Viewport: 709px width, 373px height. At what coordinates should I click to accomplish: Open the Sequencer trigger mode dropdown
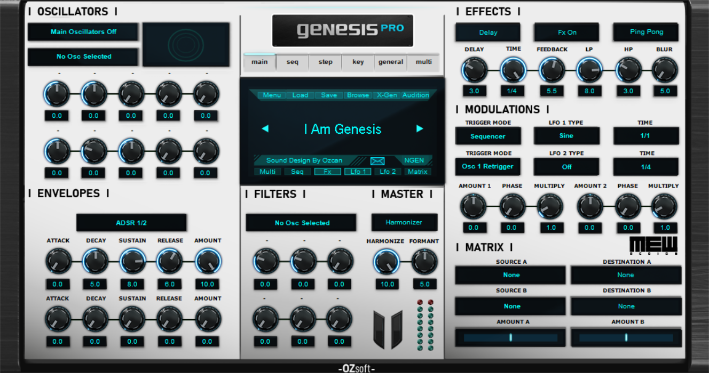488,136
